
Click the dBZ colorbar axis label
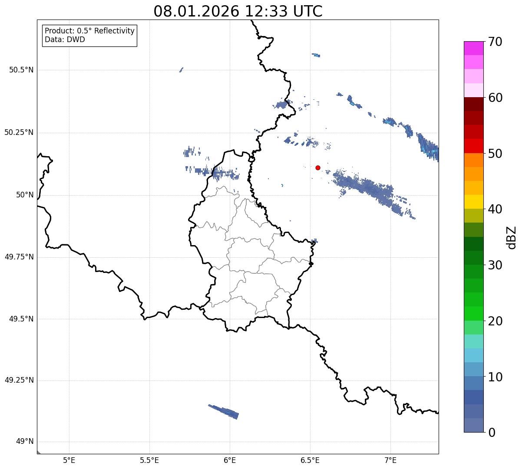[512, 237]
